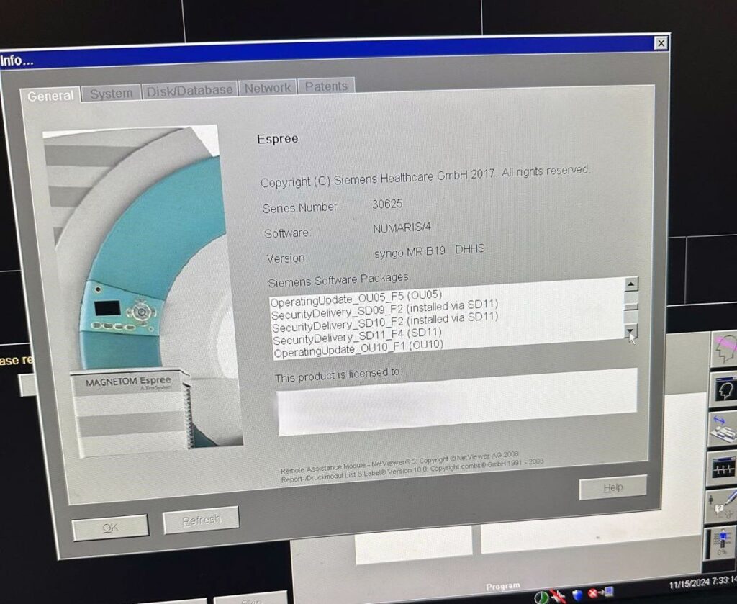
Task: Click the patient registration pen icon
Action: click(723, 506)
